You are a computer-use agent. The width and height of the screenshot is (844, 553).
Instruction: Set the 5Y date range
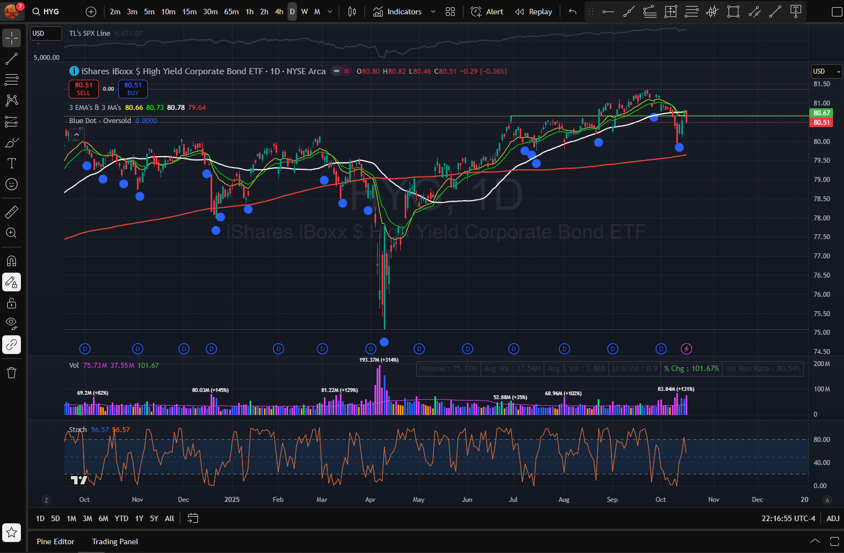tap(154, 518)
